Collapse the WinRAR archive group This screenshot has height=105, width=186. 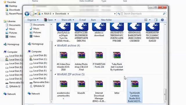pos(55,45)
